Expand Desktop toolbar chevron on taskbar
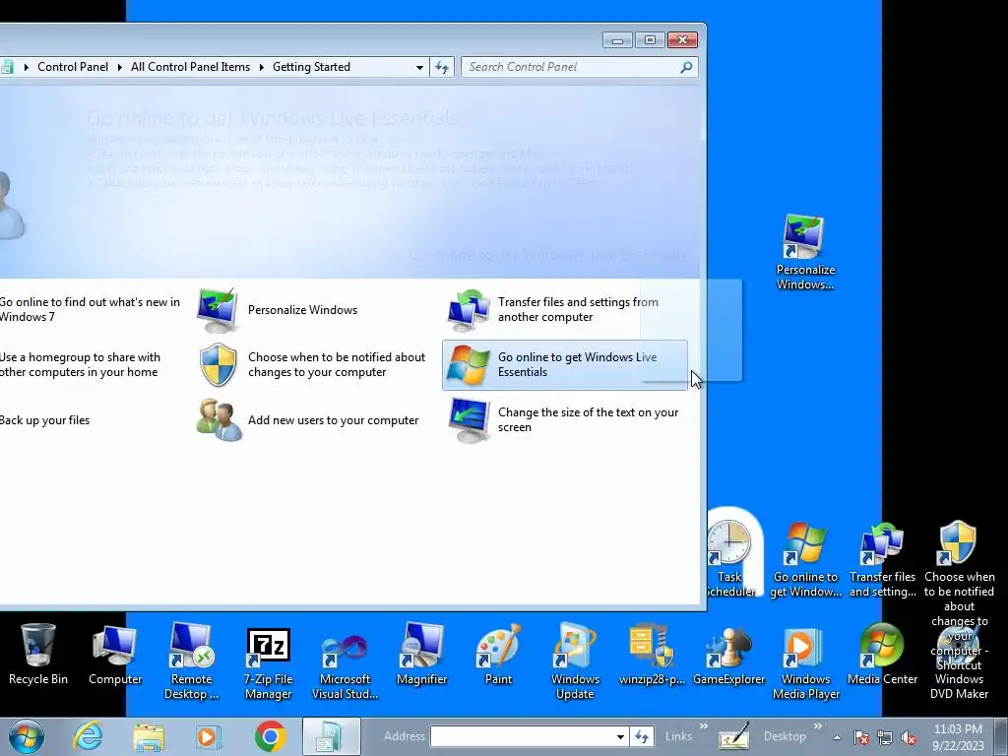 point(817,726)
